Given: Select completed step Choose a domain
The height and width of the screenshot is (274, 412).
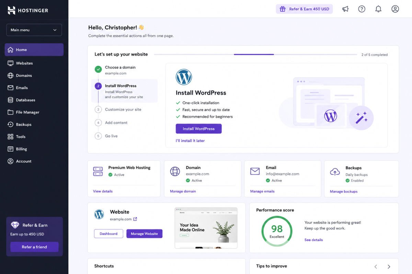Looking at the screenshot, I should click(124, 70).
